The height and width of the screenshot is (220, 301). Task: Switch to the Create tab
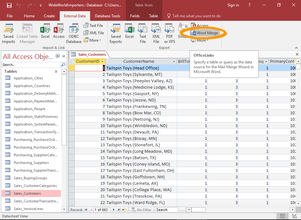[49, 16]
